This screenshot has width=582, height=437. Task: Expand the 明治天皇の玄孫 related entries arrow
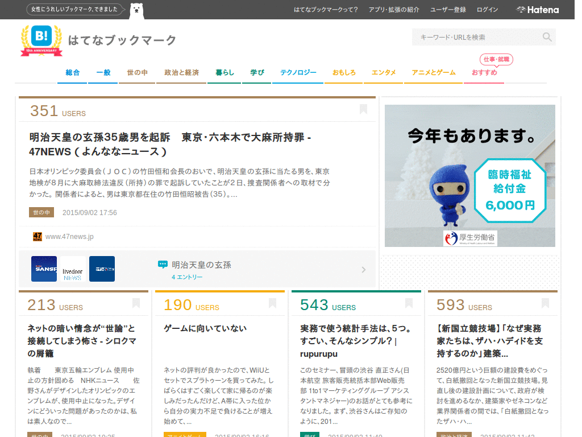tap(363, 270)
